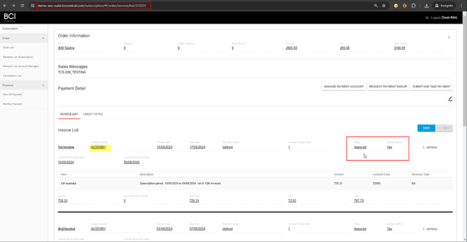Click the browser back arrow

[5, 5]
